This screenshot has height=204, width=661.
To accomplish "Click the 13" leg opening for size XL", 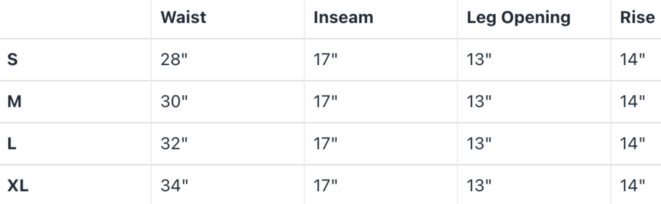I will 478,185.
